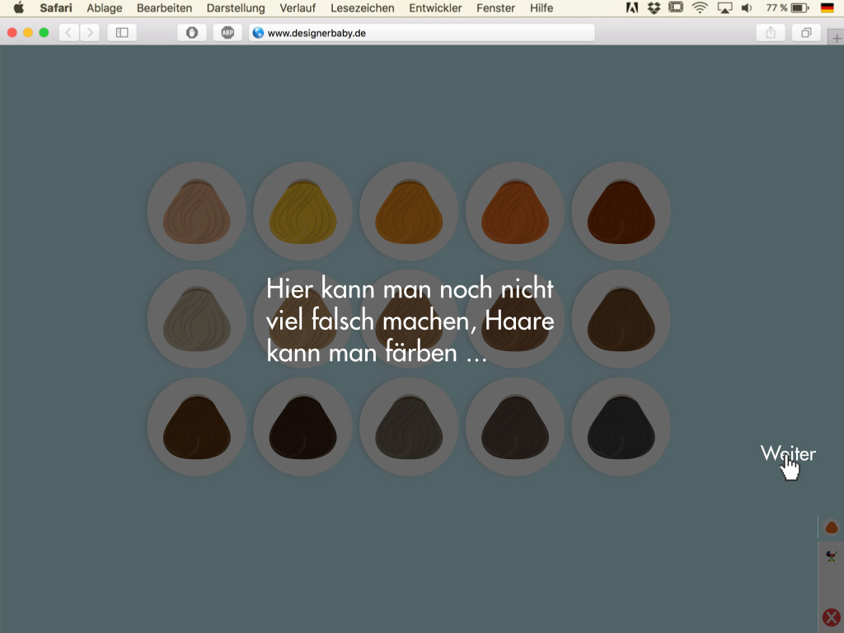Toggle the Safari sidebar button
Image resolution: width=844 pixels, height=633 pixels.
pyautogui.click(x=122, y=33)
